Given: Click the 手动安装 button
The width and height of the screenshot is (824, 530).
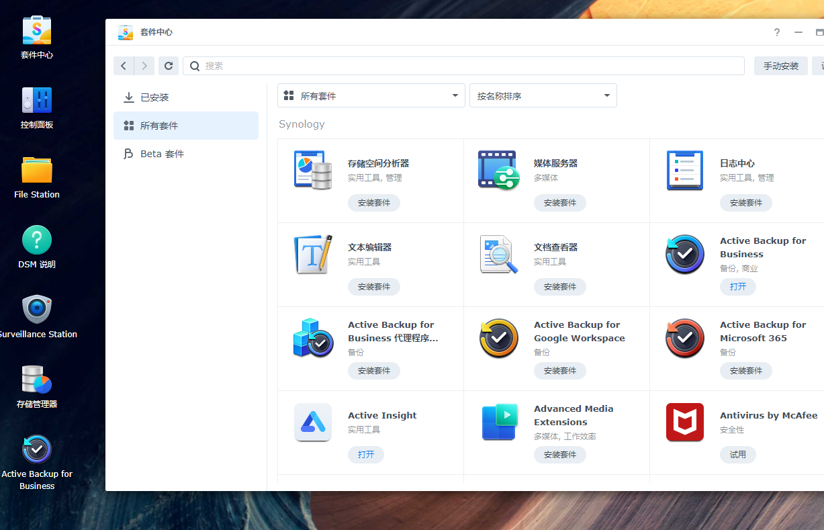Looking at the screenshot, I should [781, 66].
